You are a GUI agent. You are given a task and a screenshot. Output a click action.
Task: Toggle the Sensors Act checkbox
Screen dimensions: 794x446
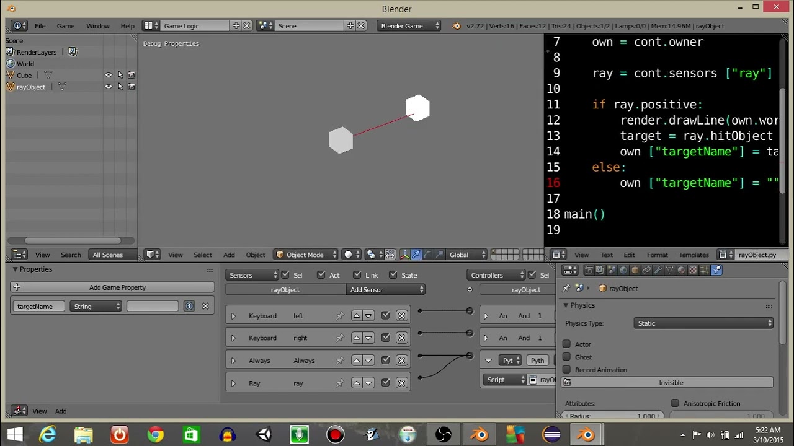pos(321,274)
